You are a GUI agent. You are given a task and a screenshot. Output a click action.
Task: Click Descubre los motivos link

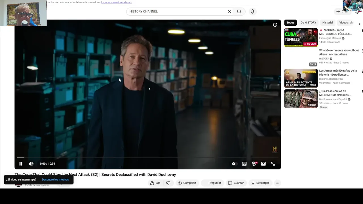coord(55,180)
